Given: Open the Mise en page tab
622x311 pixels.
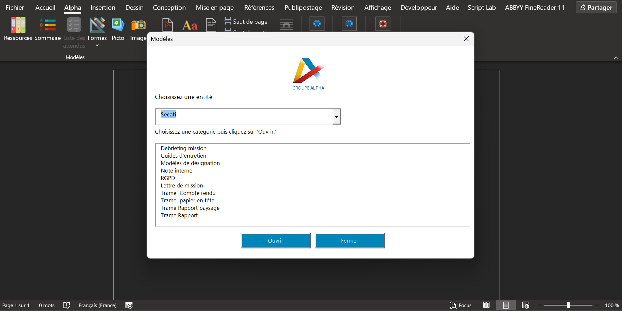Looking at the screenshot, I should 215,7.
